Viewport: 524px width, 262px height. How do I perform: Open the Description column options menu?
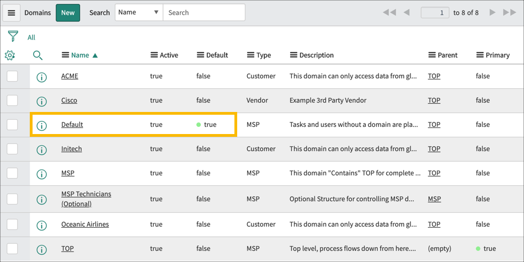(293, 55)
